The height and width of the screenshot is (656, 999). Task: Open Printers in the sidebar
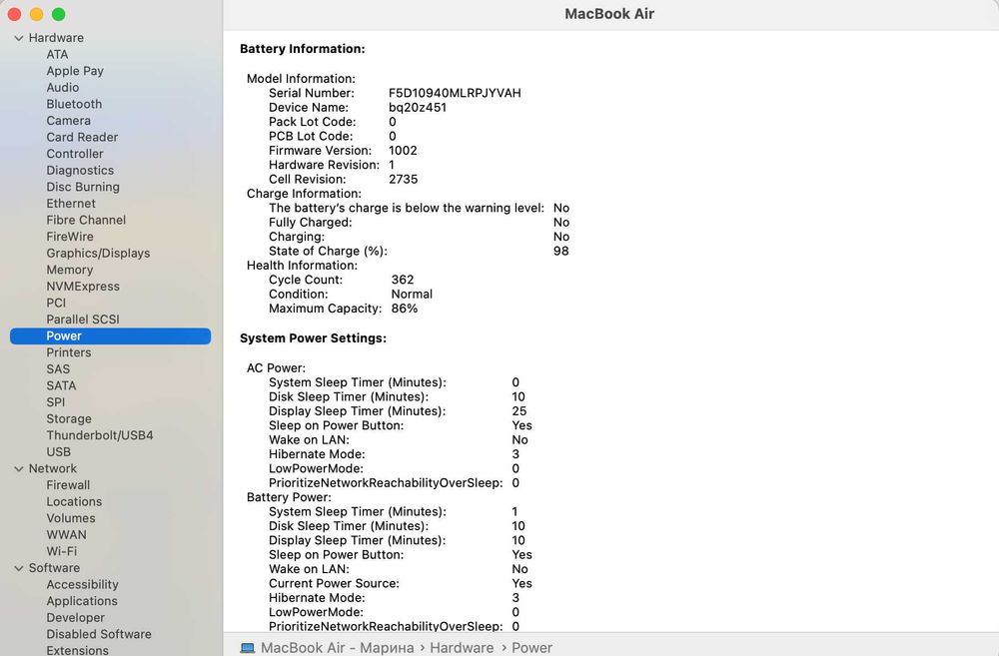click(68, 352)
